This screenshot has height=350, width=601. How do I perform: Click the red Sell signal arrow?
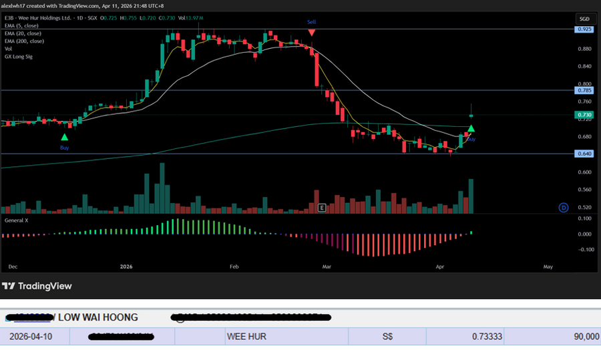pos(311,31)
